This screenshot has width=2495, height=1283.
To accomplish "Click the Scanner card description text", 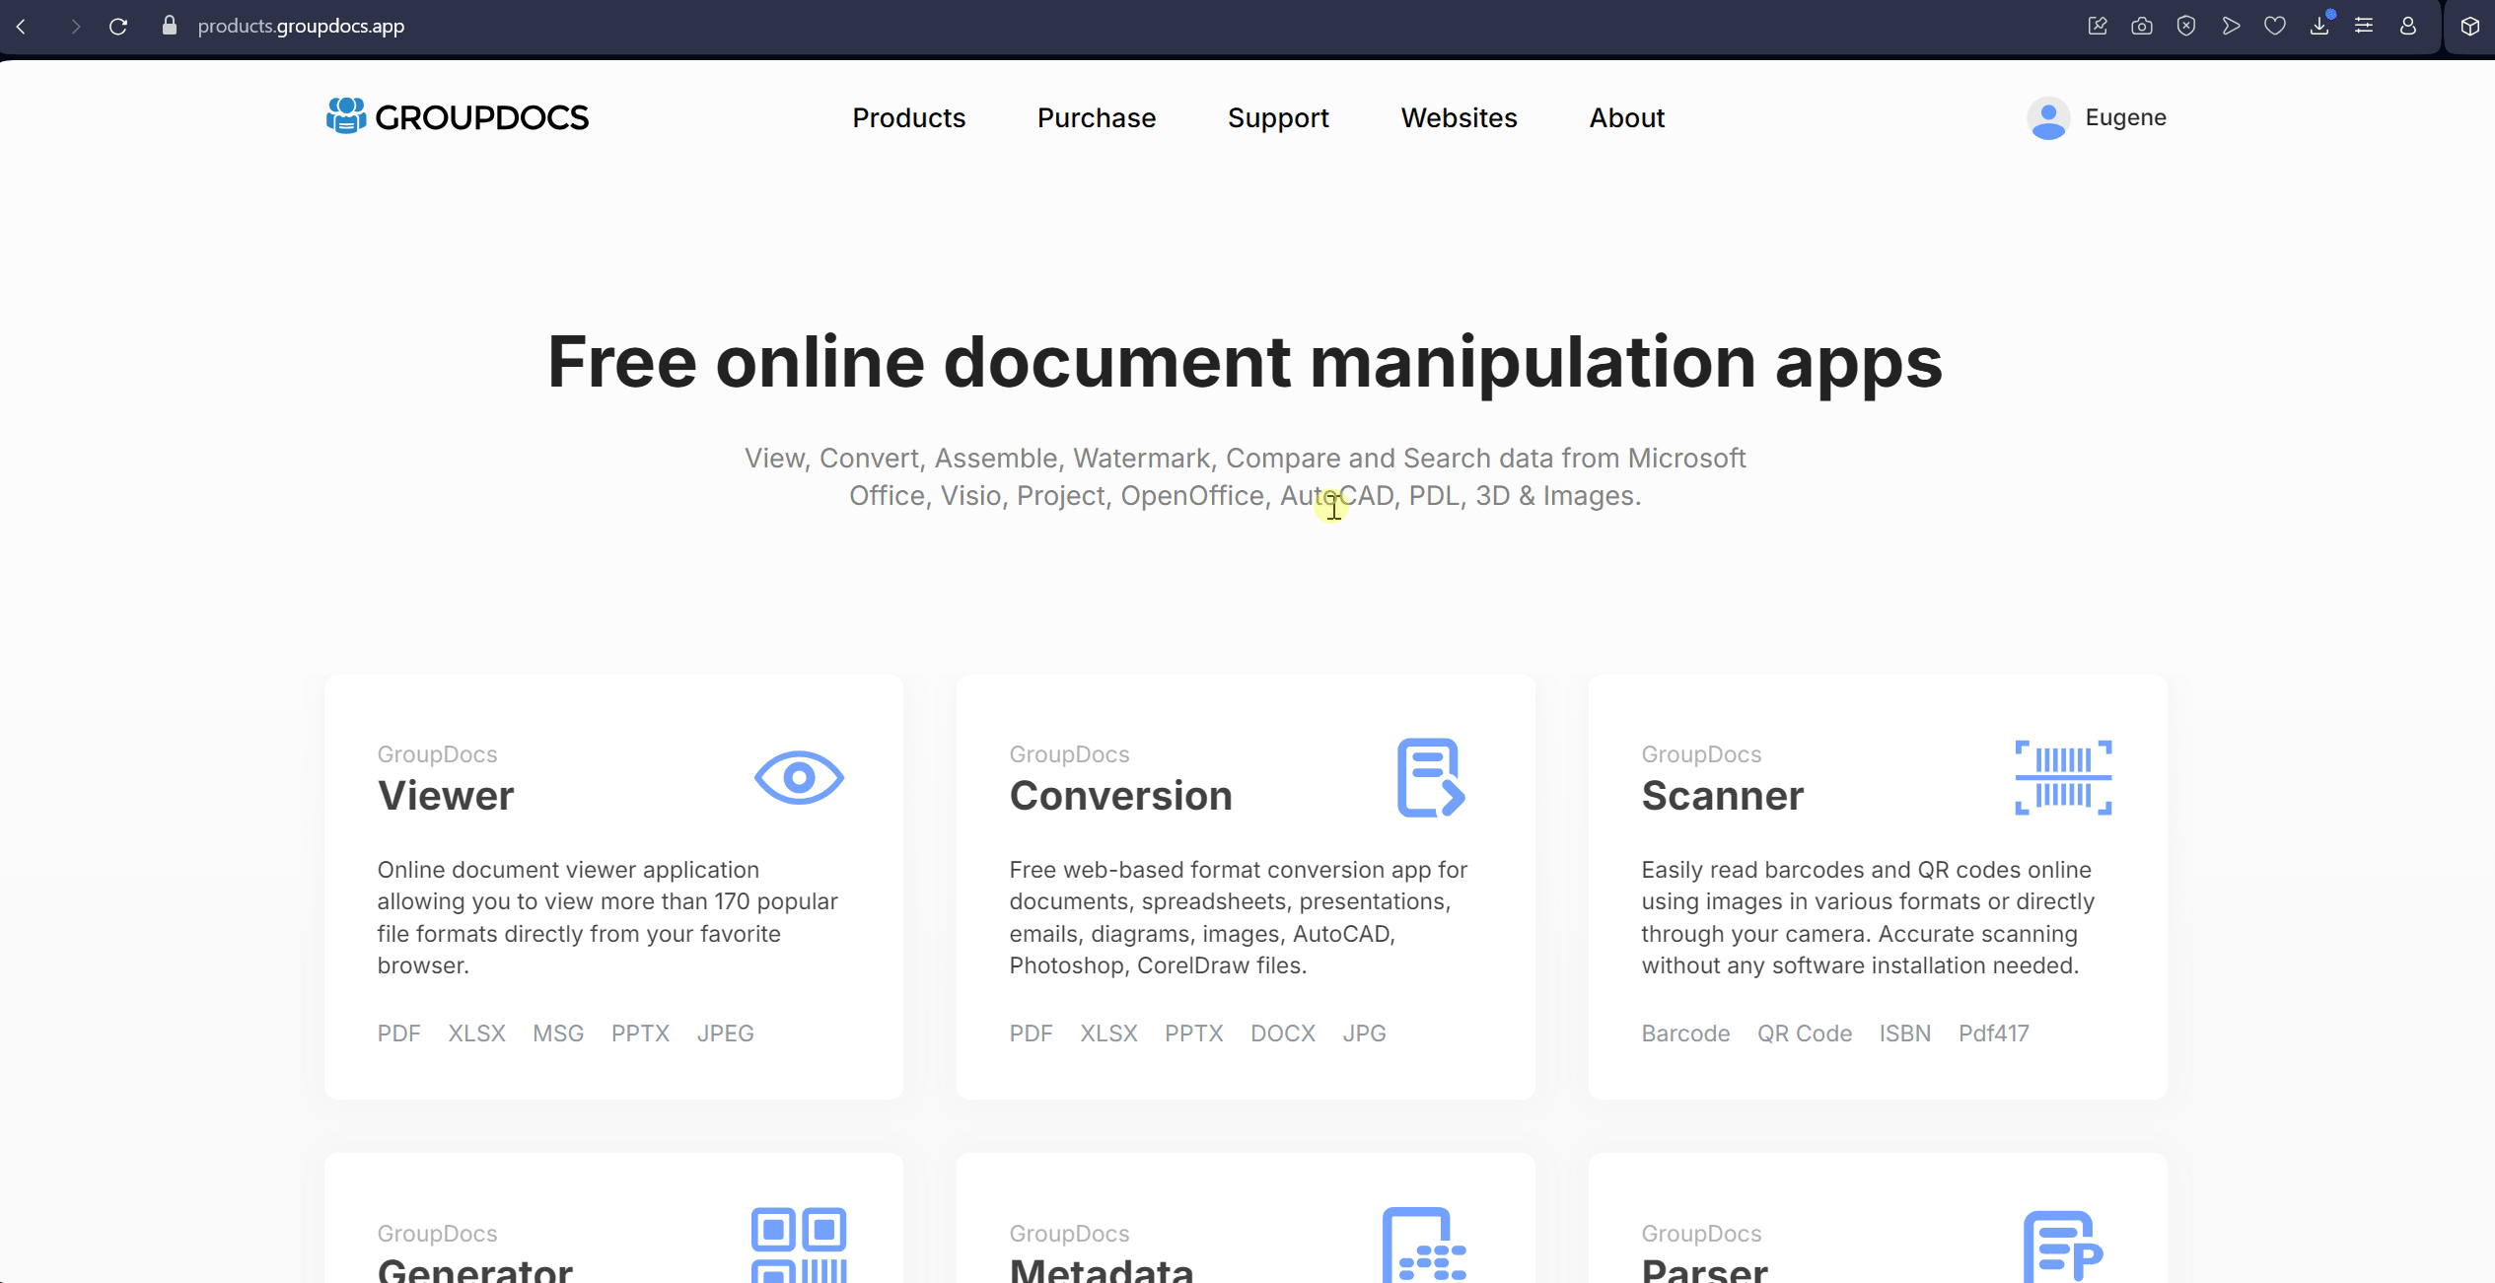I will pyautogui.click(x=1868, y=917).
